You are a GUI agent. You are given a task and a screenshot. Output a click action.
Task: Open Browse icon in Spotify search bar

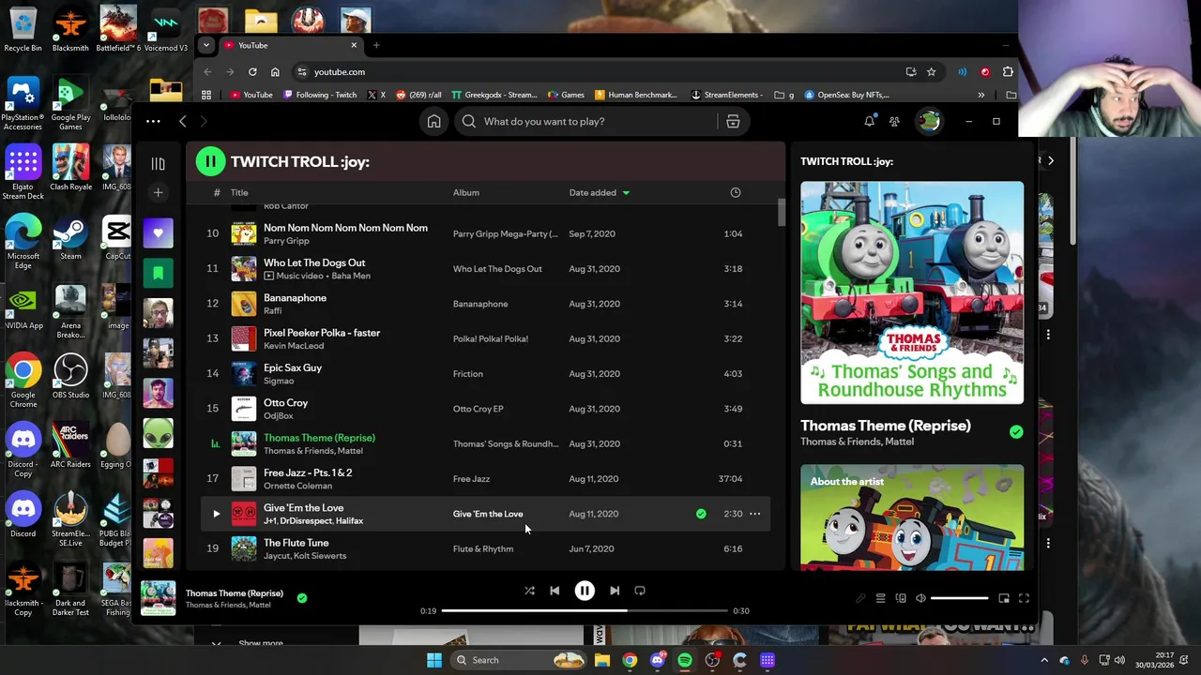733,121
